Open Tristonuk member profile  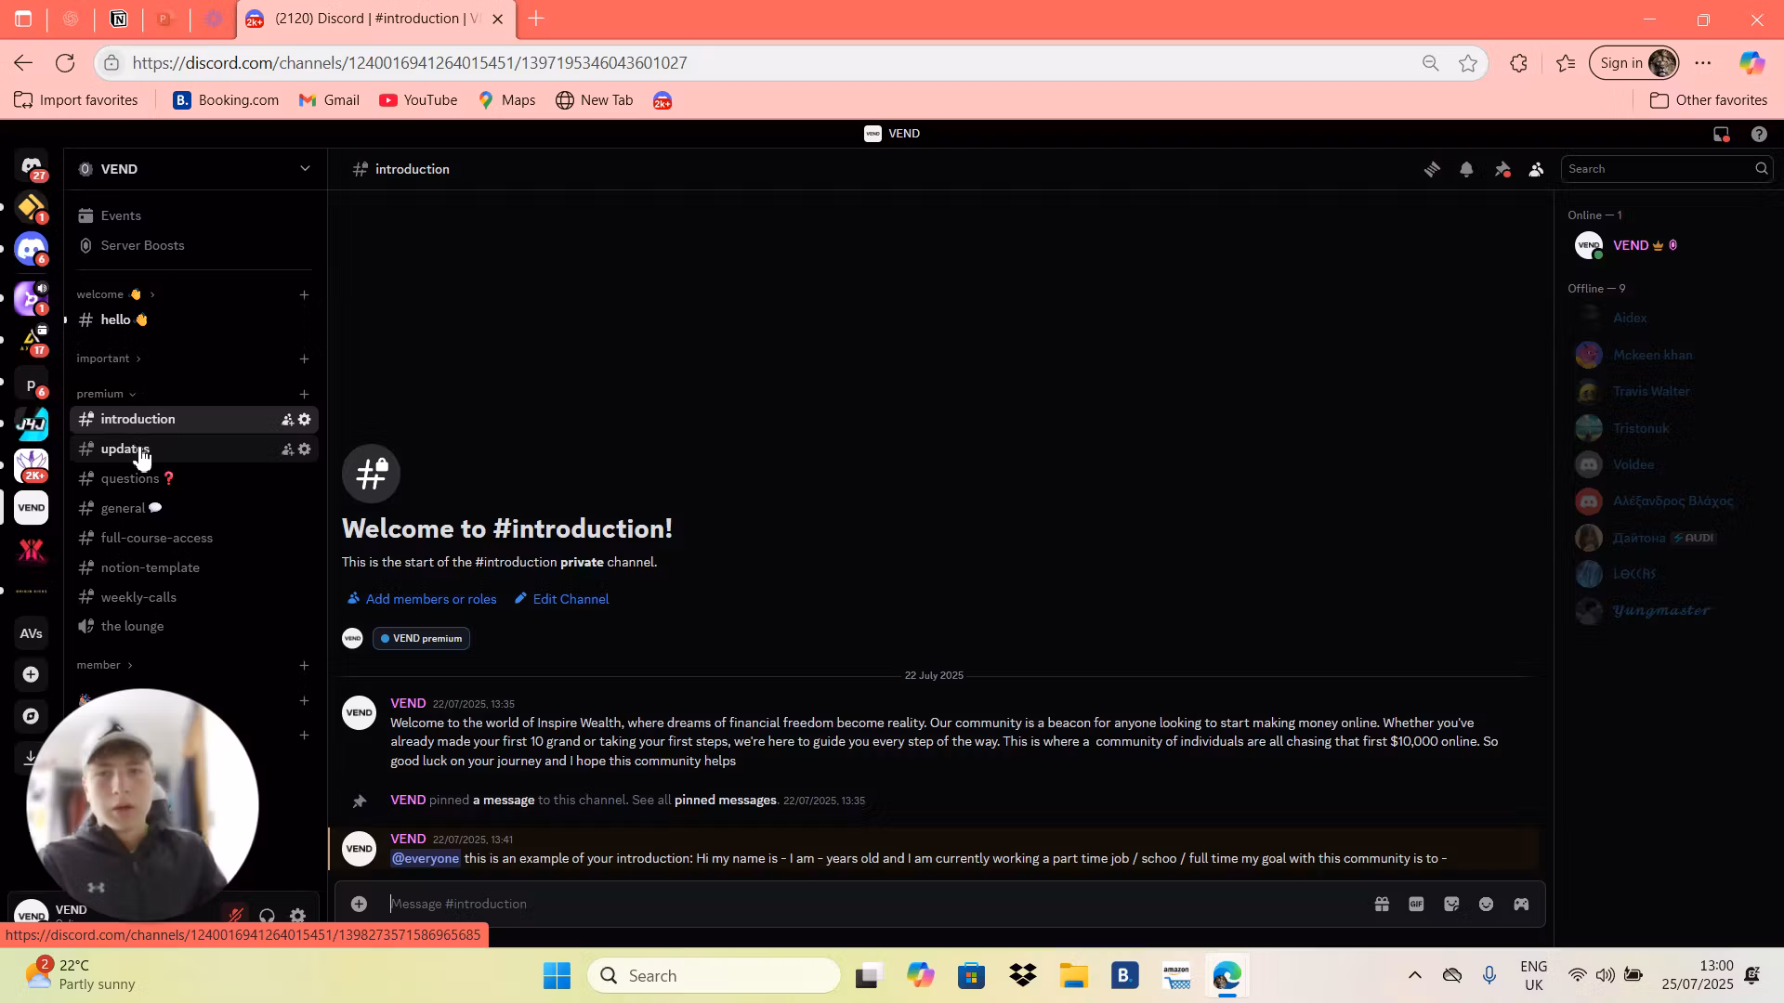(1667, 428)
